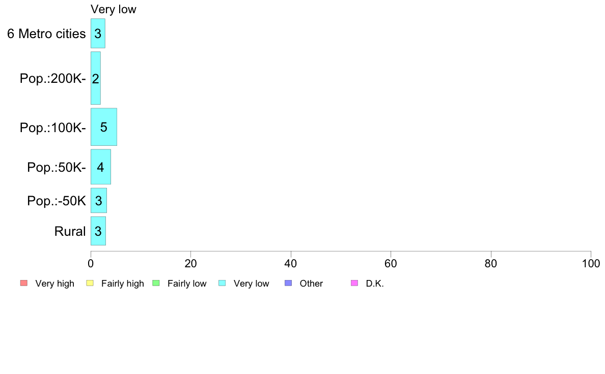
Task: Click the Very low chart title
Action: [x=114, y=9]
